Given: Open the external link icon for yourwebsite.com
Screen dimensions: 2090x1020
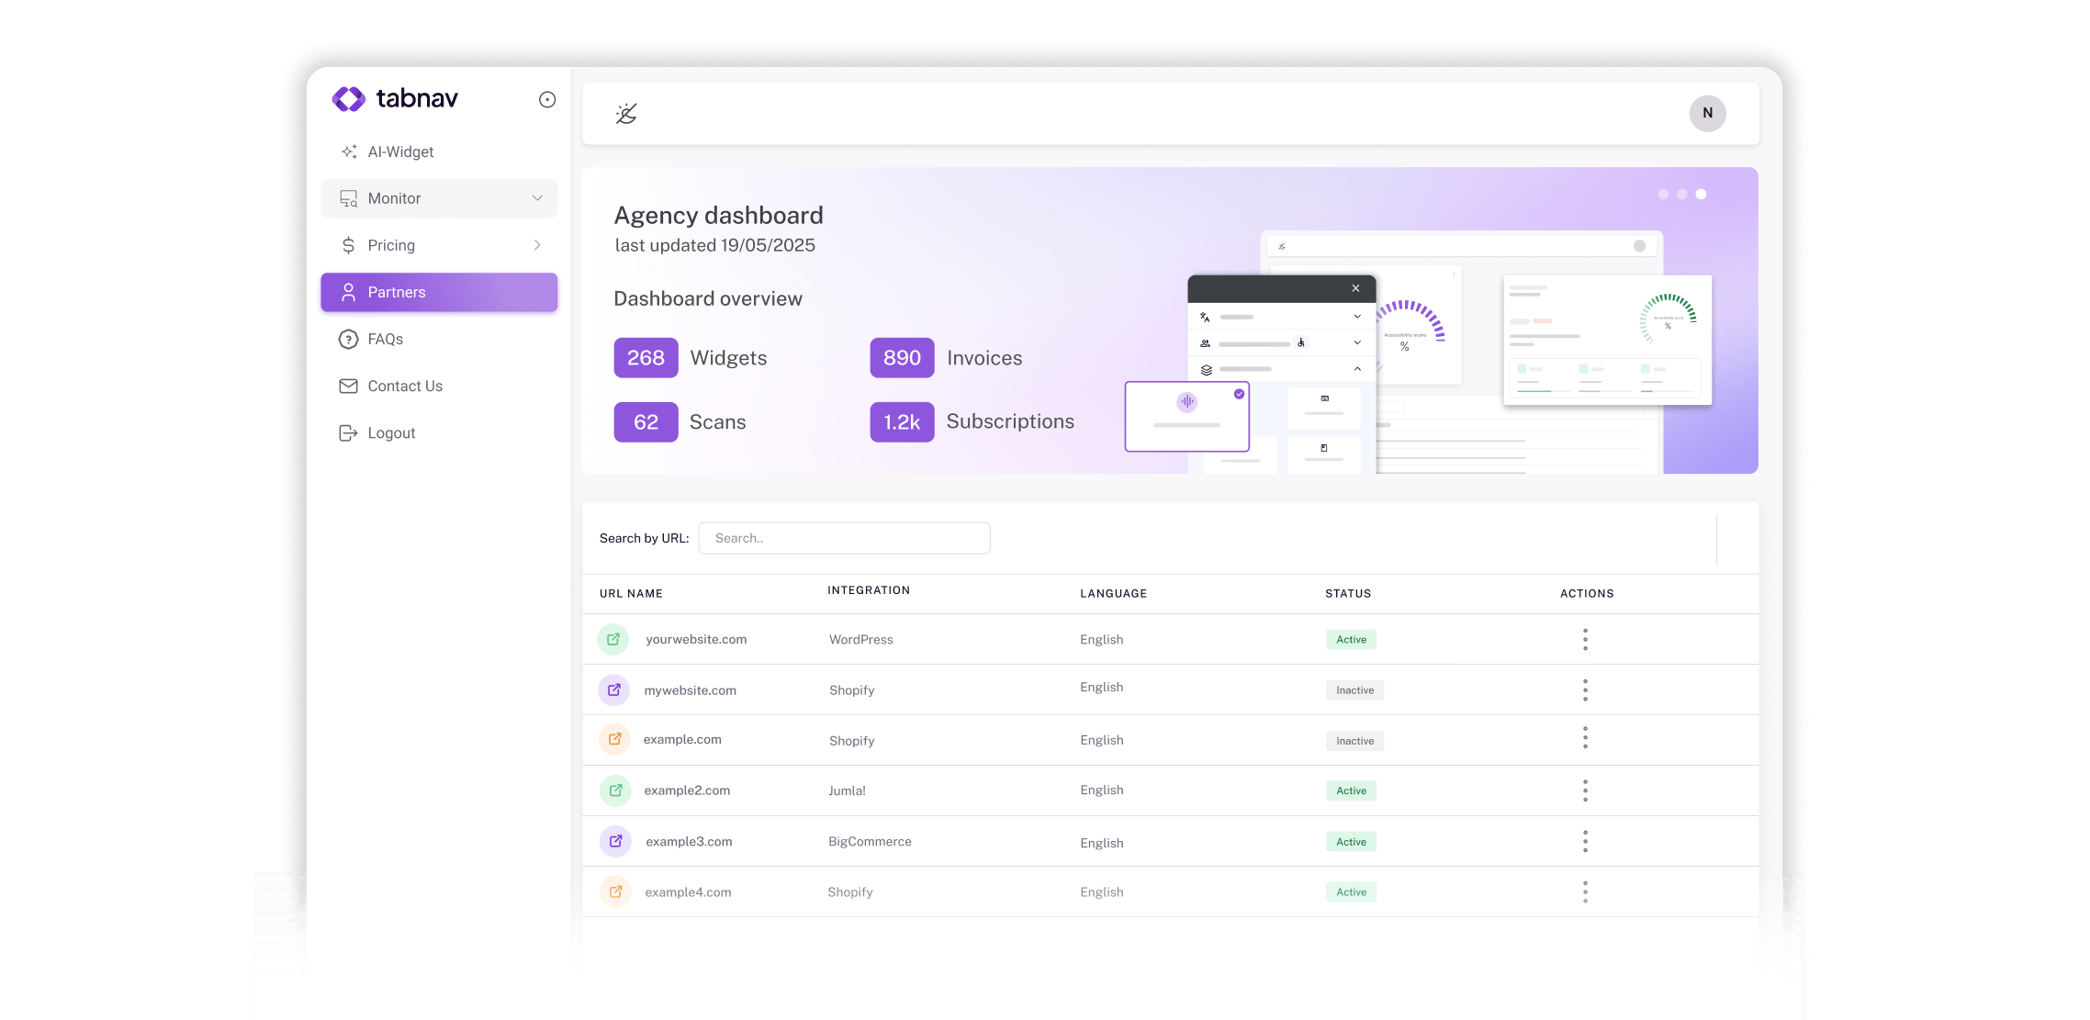Looking at the screenshot, I should [612, 639].
